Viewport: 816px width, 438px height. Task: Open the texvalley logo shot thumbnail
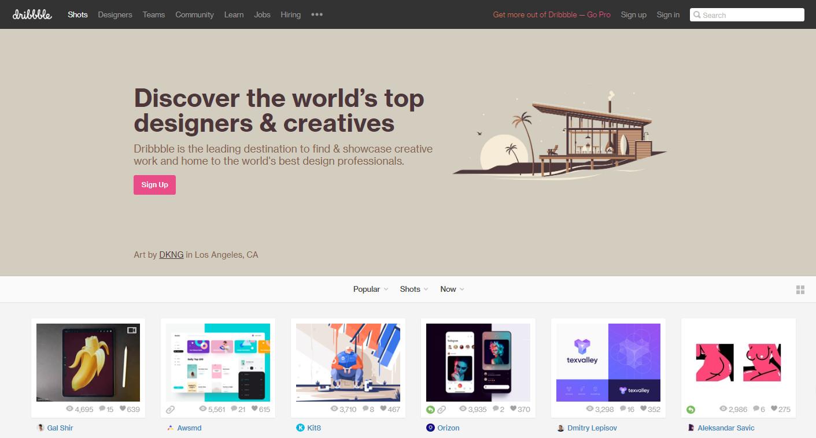(x=608, y=362)
